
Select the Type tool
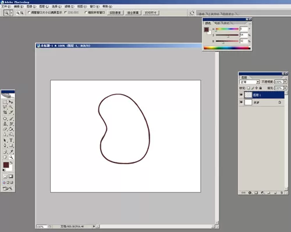(11, 140)
